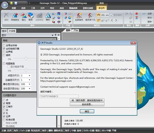The height and width of the screenshot is (133, 154).
Task: Open the 静态显示百分比 dropdown
Action: (30, 84)
